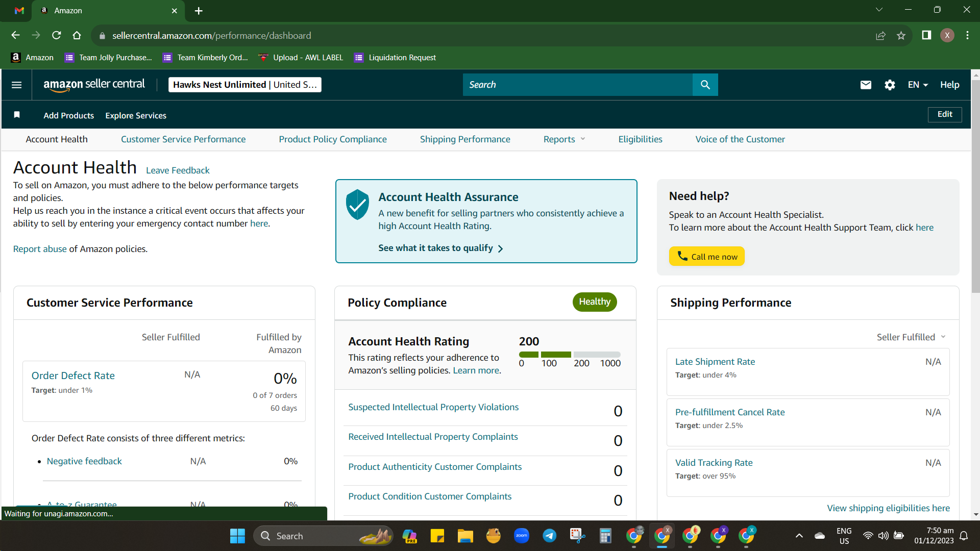Viewport: 980px width, 551px height.
Task: Open the settings gear icon
Action: click(890, 85)
